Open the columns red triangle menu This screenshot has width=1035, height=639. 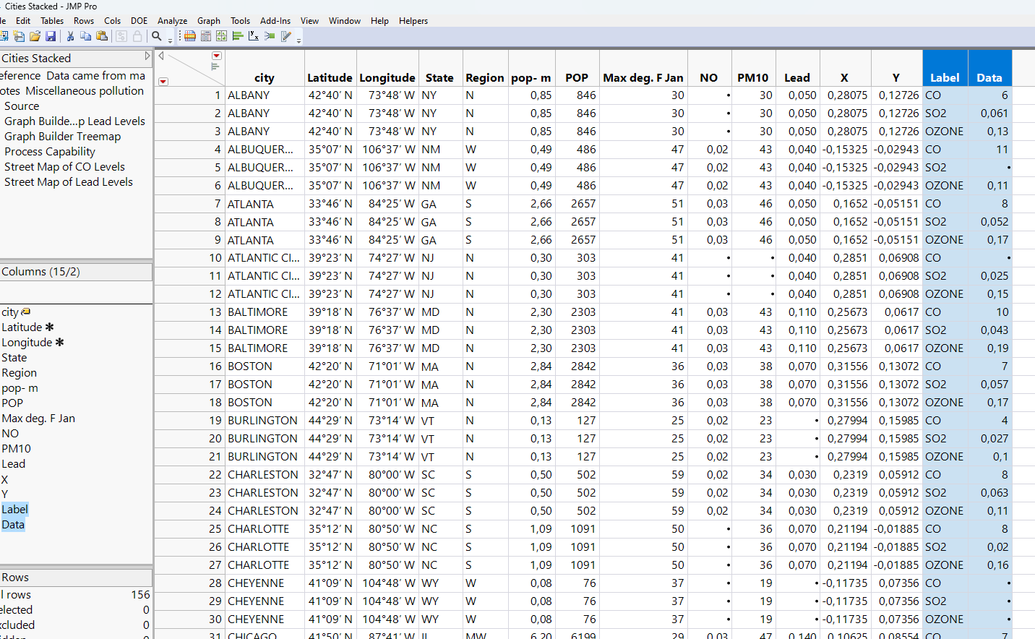[216, 56]
